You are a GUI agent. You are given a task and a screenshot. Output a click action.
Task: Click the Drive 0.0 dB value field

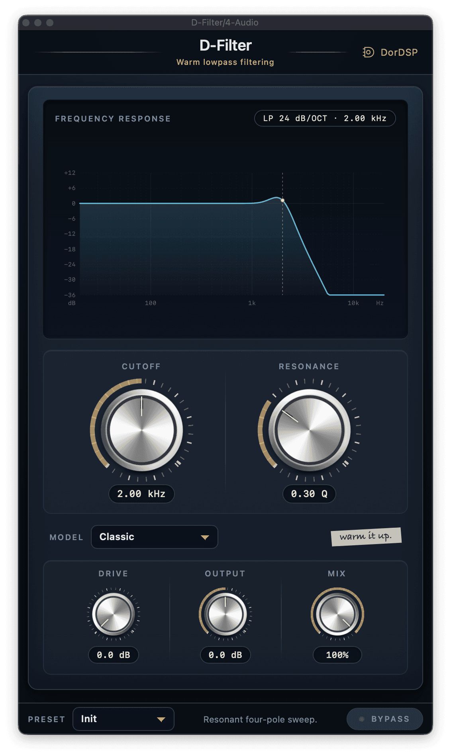(114, 655)
